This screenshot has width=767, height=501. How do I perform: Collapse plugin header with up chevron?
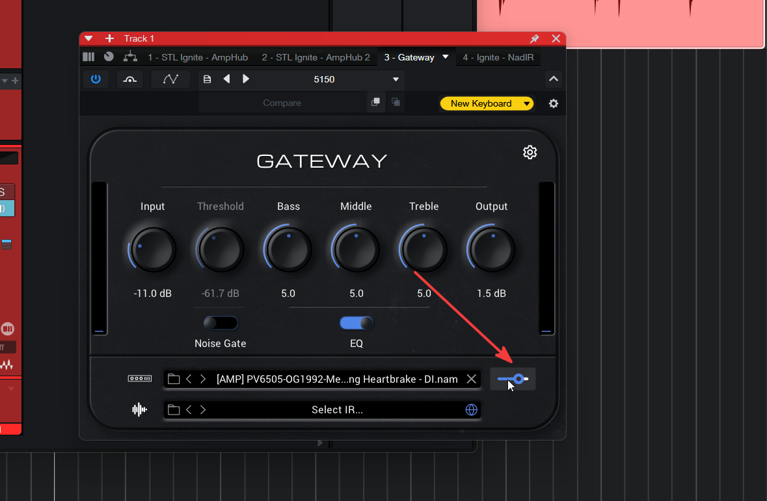point(553,79)
